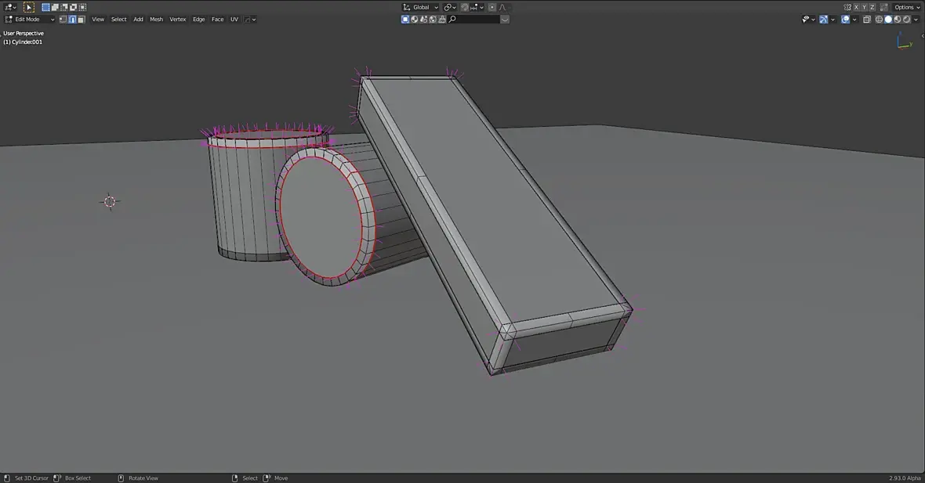Expand the Options dropdown

point(907,7)
